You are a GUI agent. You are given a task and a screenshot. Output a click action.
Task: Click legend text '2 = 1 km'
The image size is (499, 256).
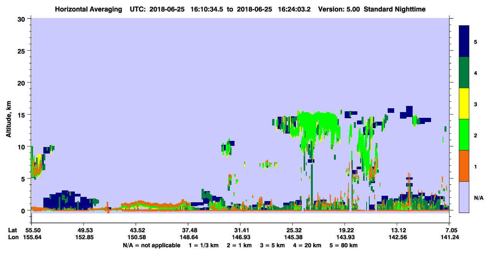[x=240, y=245]
